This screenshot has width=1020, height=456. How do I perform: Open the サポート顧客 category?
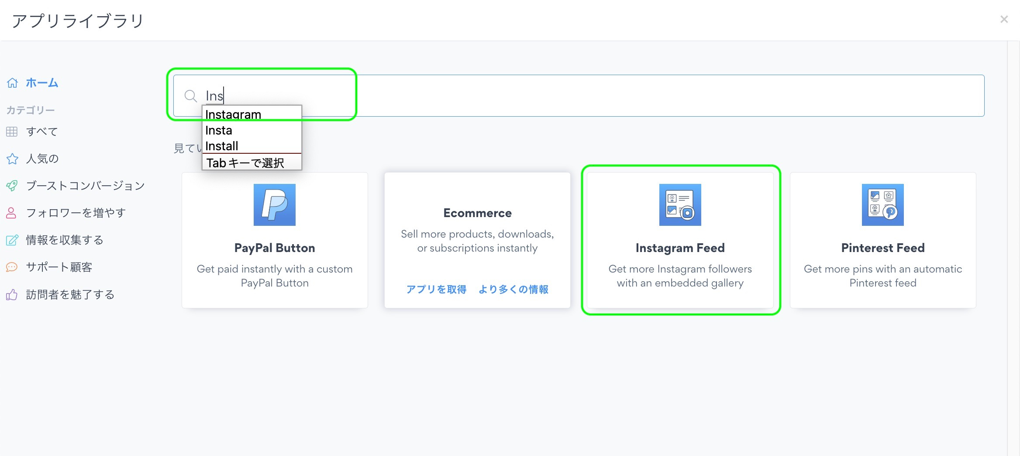coord(59,267)
